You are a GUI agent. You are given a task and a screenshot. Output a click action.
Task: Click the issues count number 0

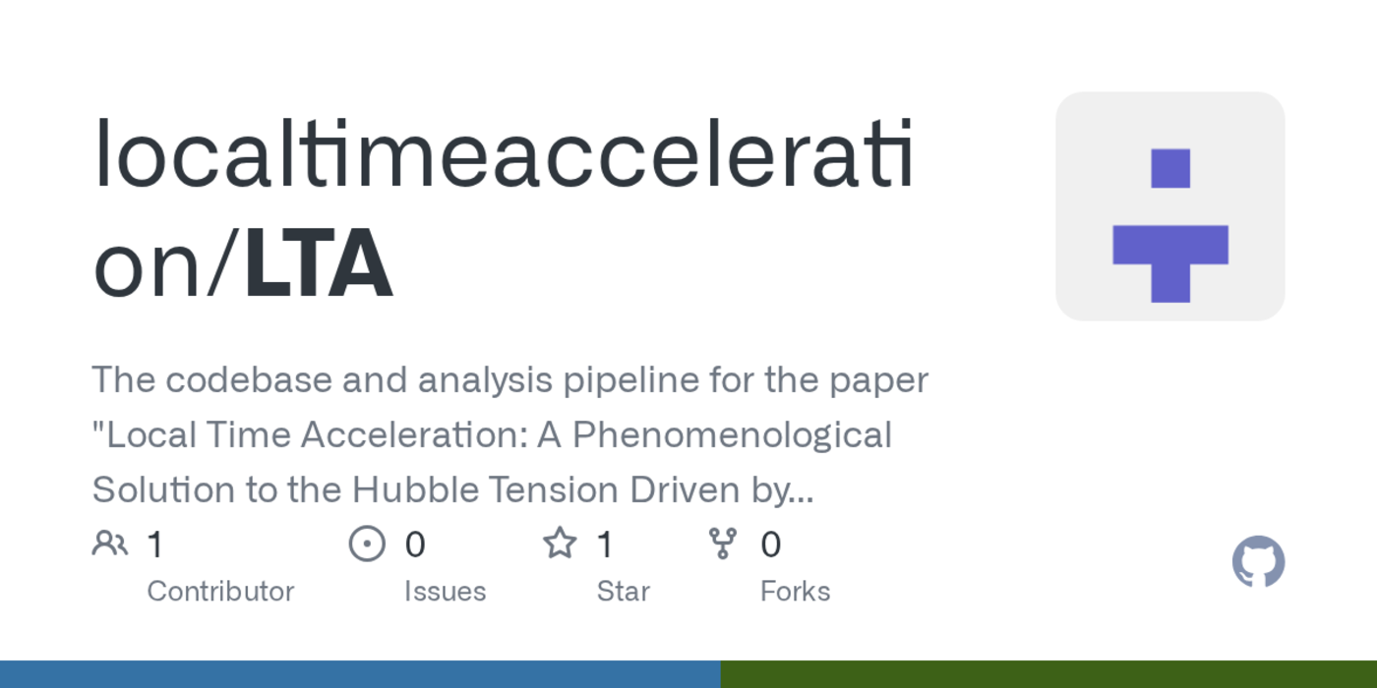pos(415,544)
